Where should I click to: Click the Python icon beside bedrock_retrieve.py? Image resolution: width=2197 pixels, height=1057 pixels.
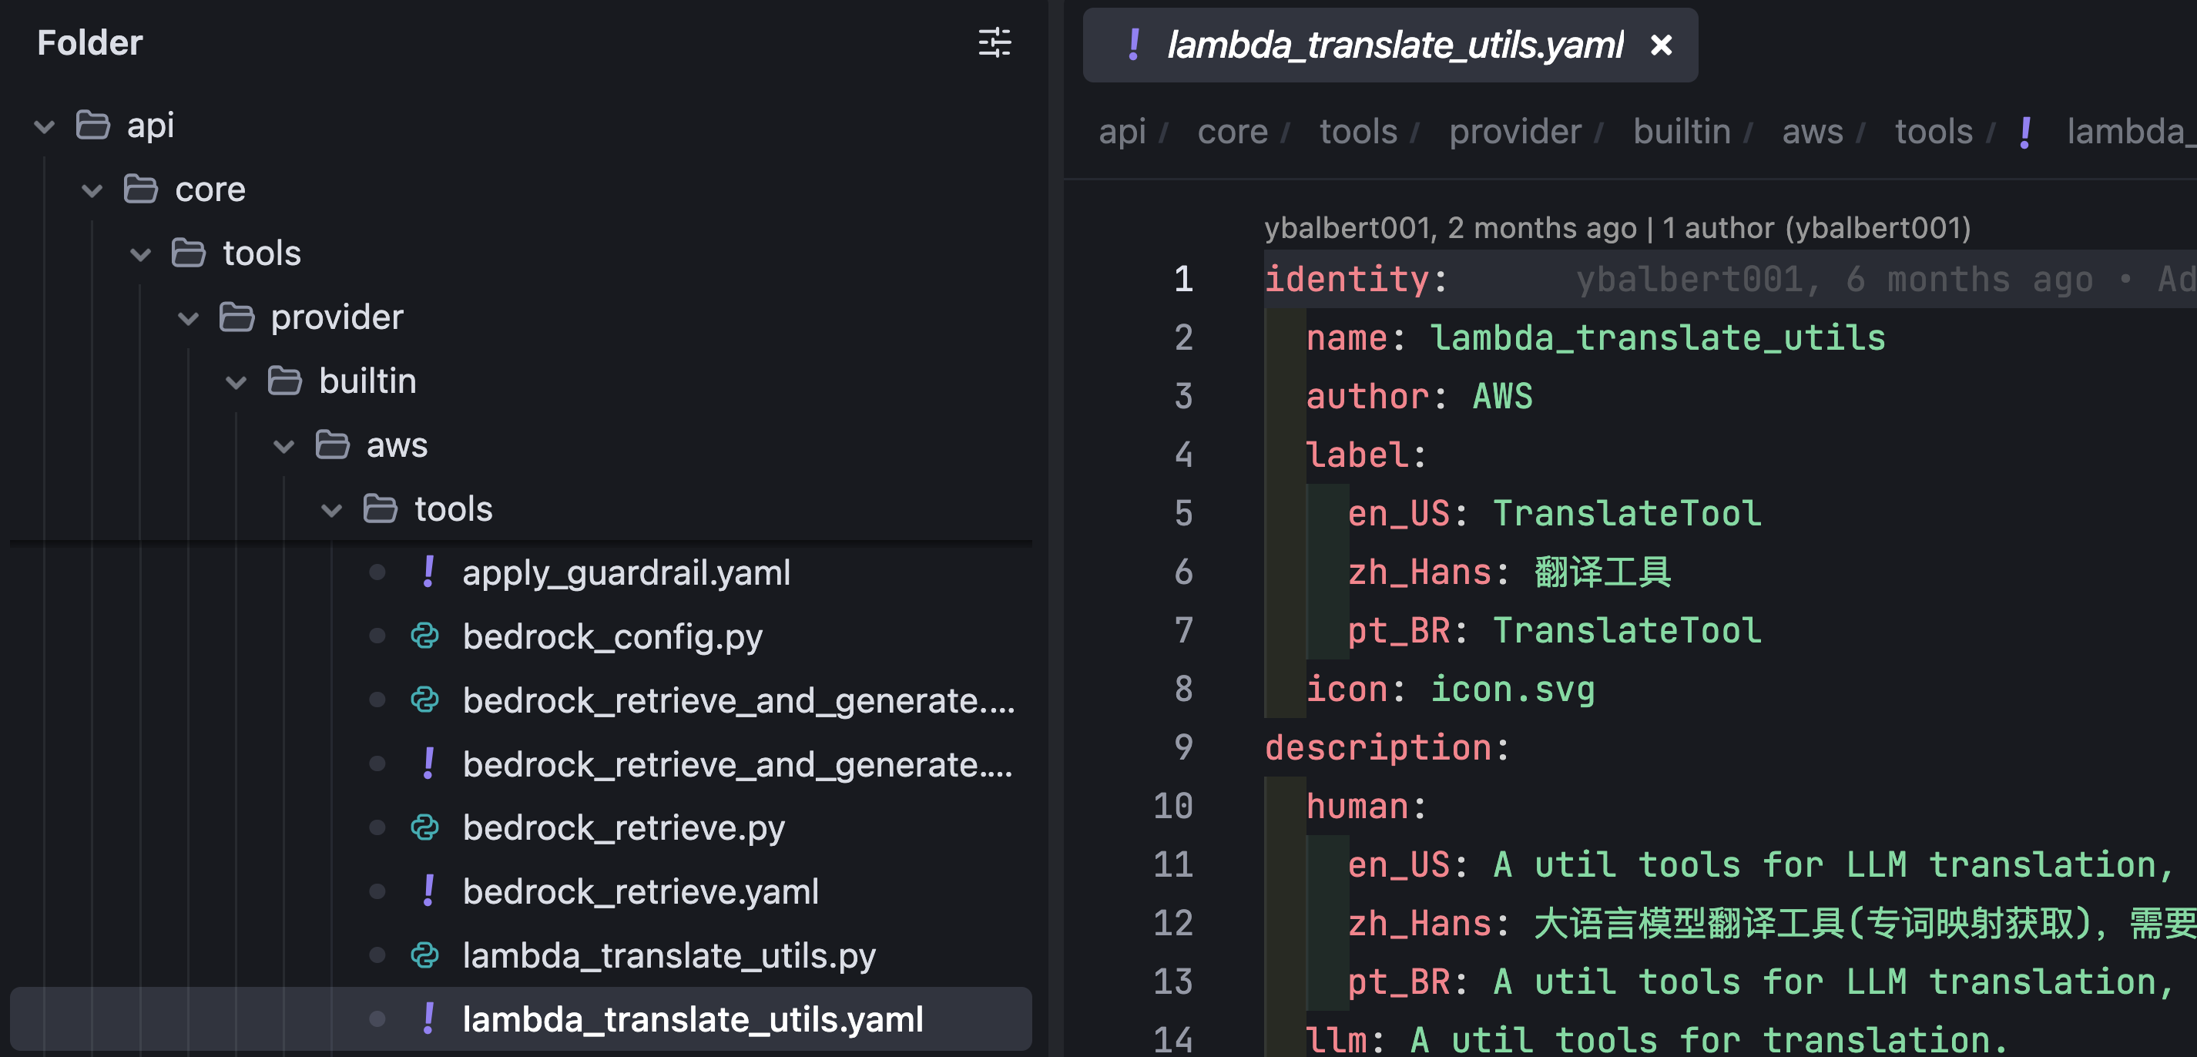pyautogui.click(x=424, y=827)
